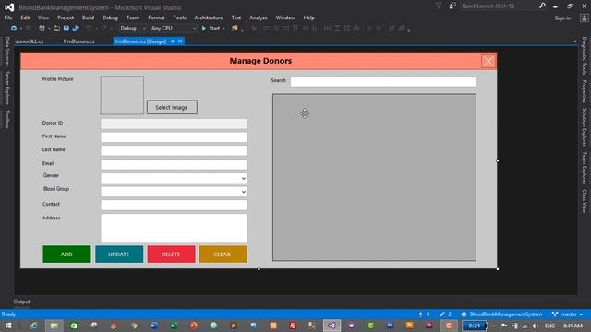Viewport: 591px width, 332px height.
Task: Open FileZilla from the taskbar
Action: coord(293,326)
